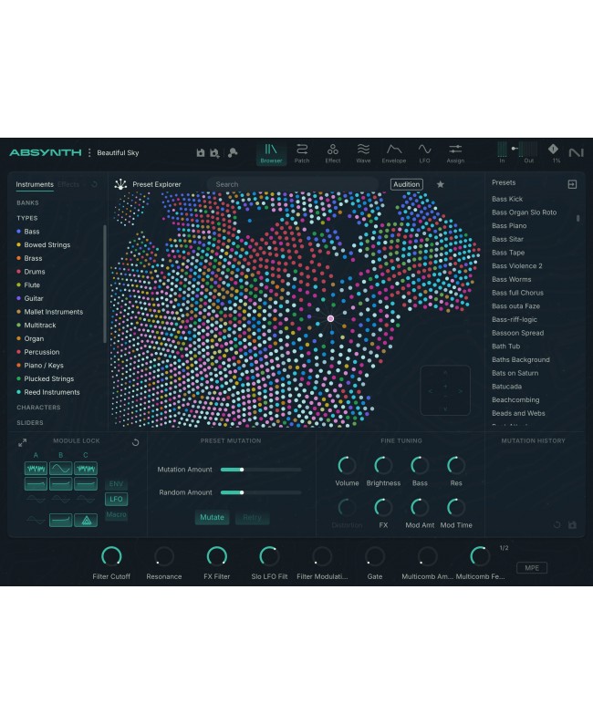Save mutation history icon
593x724 pixels.
click(x=573, y=525)
